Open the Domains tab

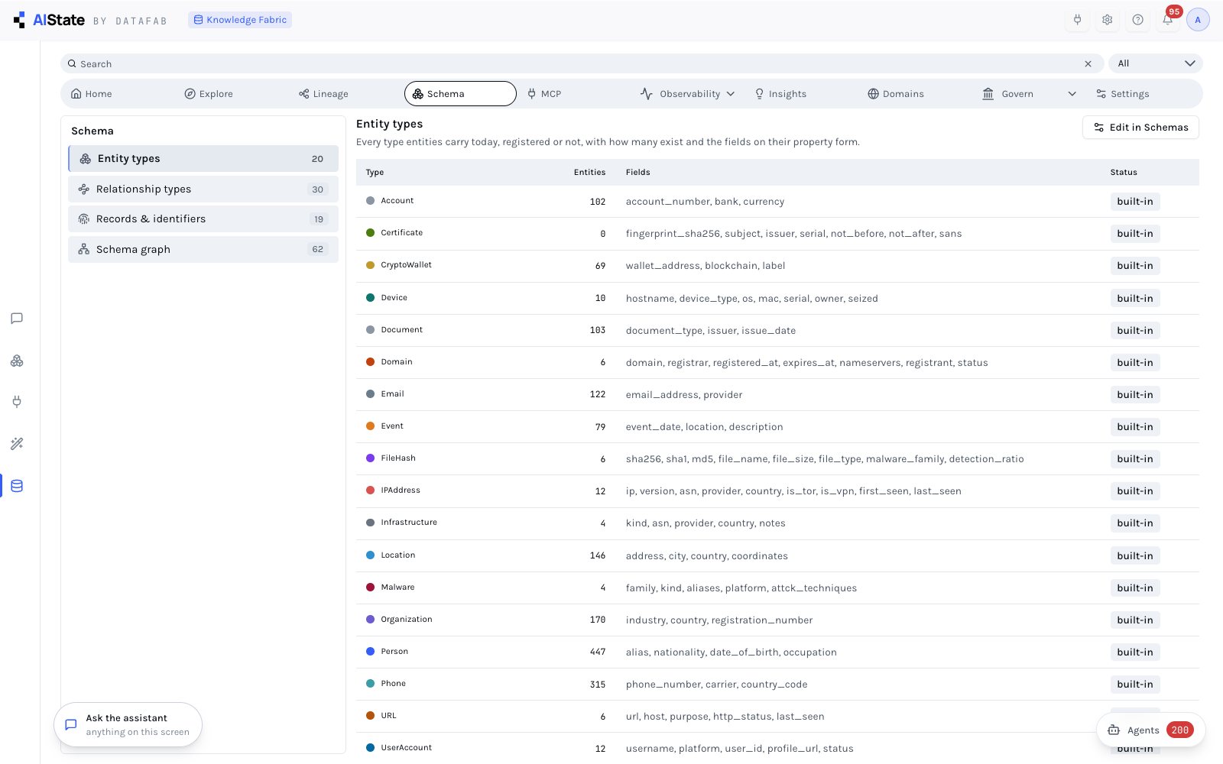(x=896, y=94)
